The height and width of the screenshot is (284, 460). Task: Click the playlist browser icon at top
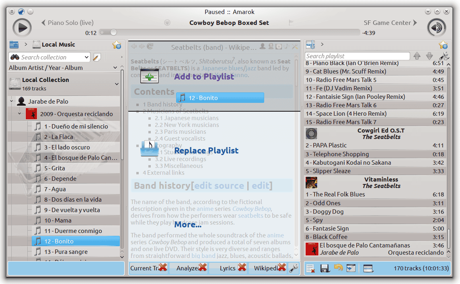310,45
